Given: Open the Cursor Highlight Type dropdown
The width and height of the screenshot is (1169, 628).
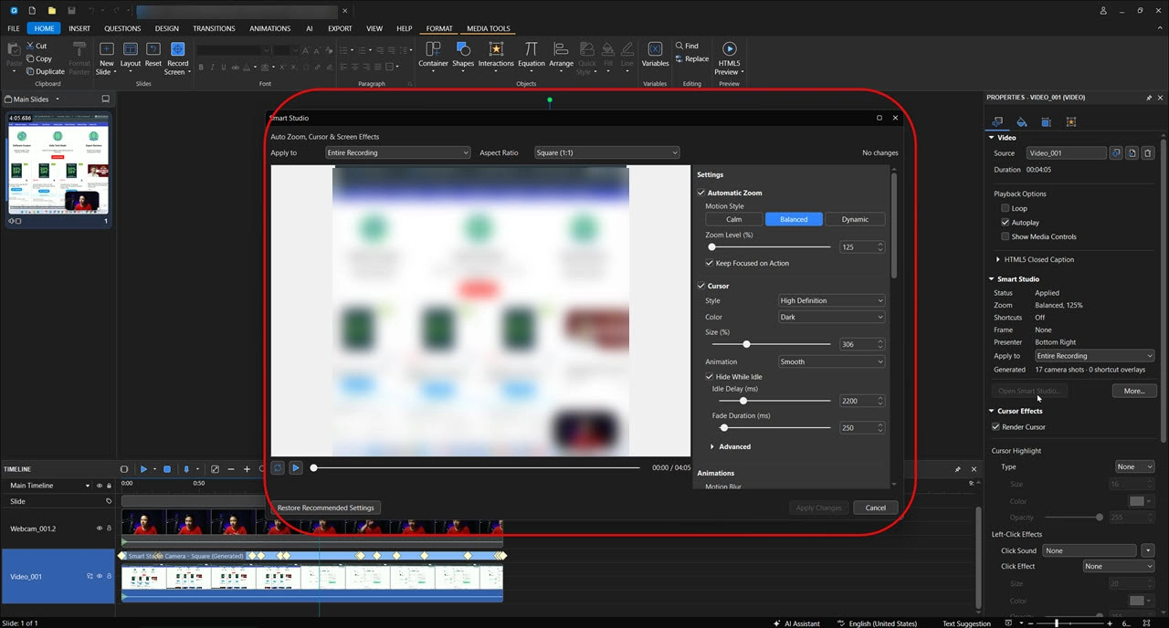Looking at the screenshot, I should [1135, 466].
